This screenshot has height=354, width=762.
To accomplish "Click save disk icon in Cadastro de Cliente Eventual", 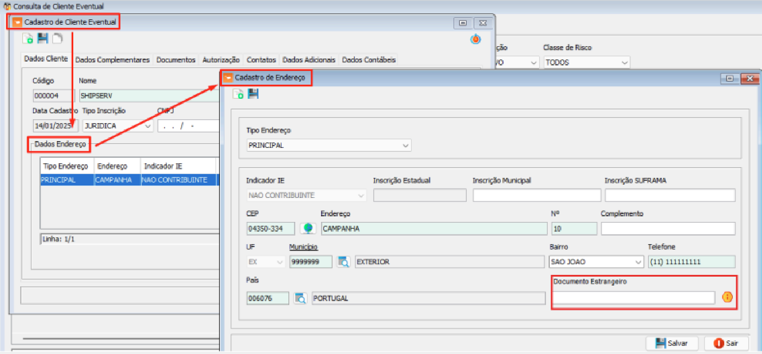I will click(43, 38).
